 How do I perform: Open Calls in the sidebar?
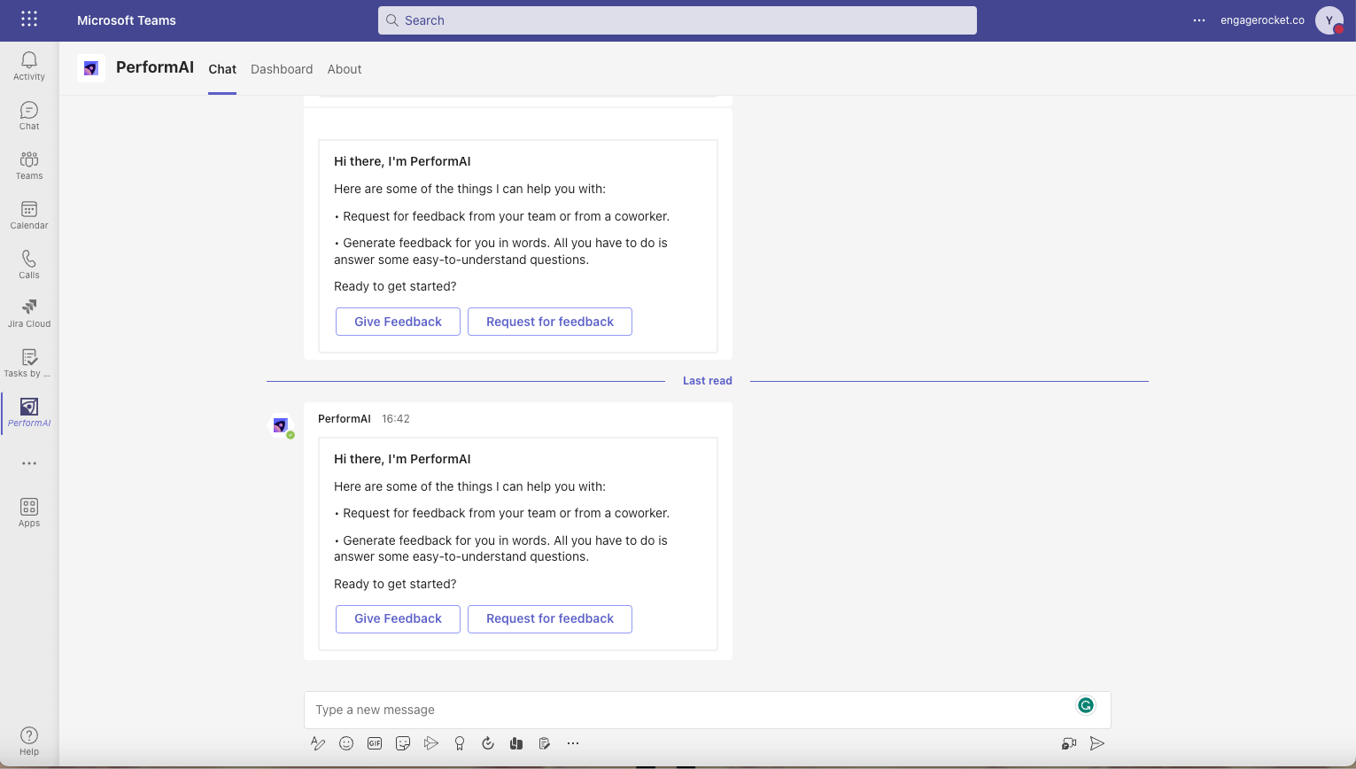29,264
